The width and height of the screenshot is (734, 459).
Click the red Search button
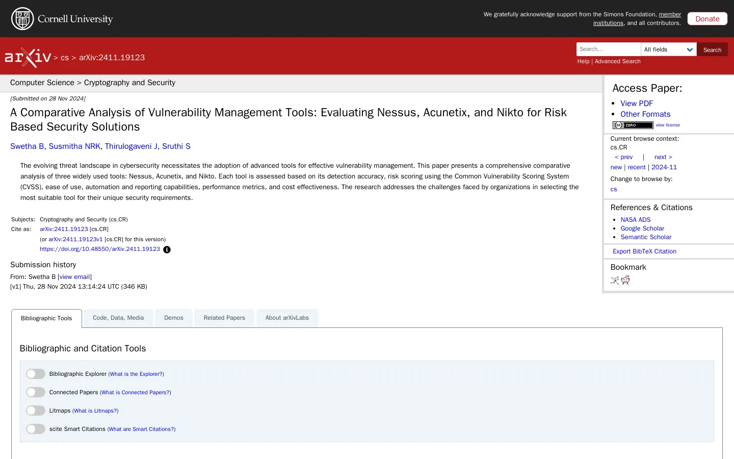tap(712, 49)
